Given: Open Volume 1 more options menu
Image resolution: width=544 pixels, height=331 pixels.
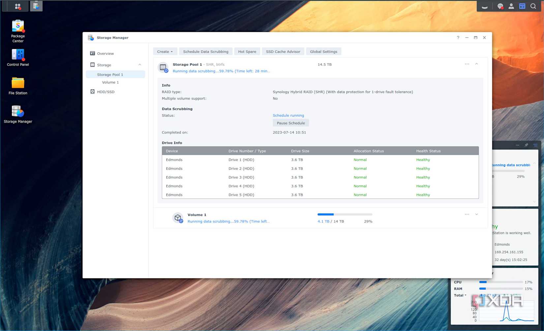Looking at the screenshot, I should (x=467, y=214).
